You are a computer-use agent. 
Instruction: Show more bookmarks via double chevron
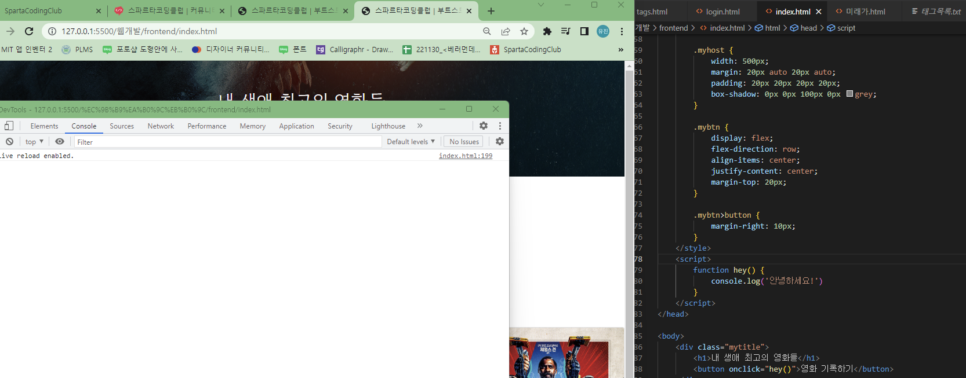coord(620,50)
